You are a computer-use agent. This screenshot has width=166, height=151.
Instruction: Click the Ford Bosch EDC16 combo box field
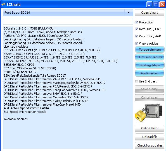[x=68, y=13]
